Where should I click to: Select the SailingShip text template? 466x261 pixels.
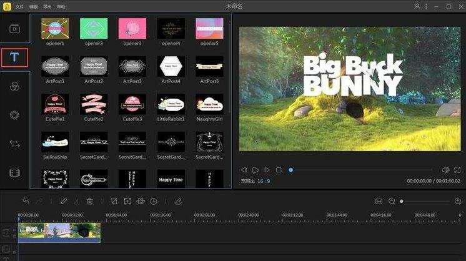(55, 142)
